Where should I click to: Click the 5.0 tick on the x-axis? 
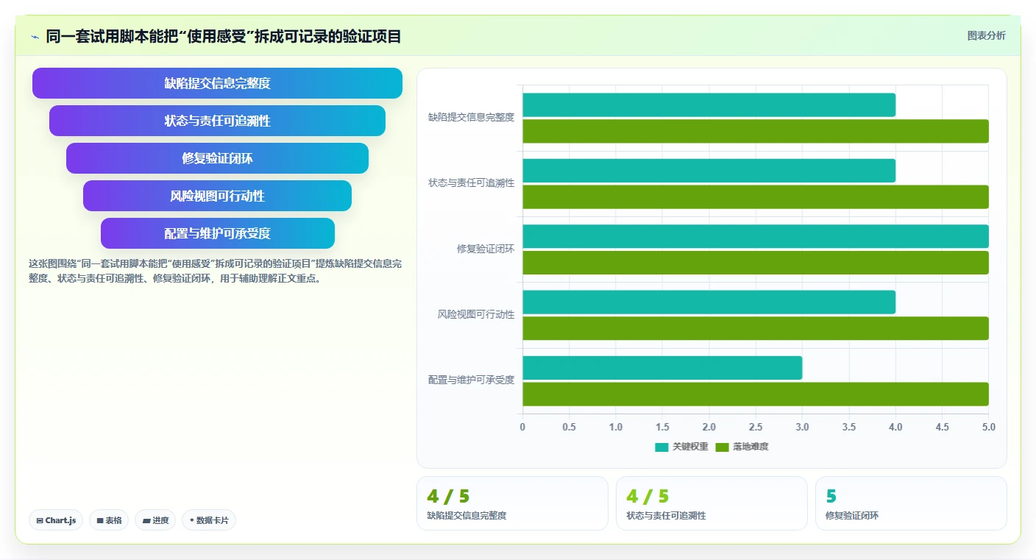(x=988, y=427)
